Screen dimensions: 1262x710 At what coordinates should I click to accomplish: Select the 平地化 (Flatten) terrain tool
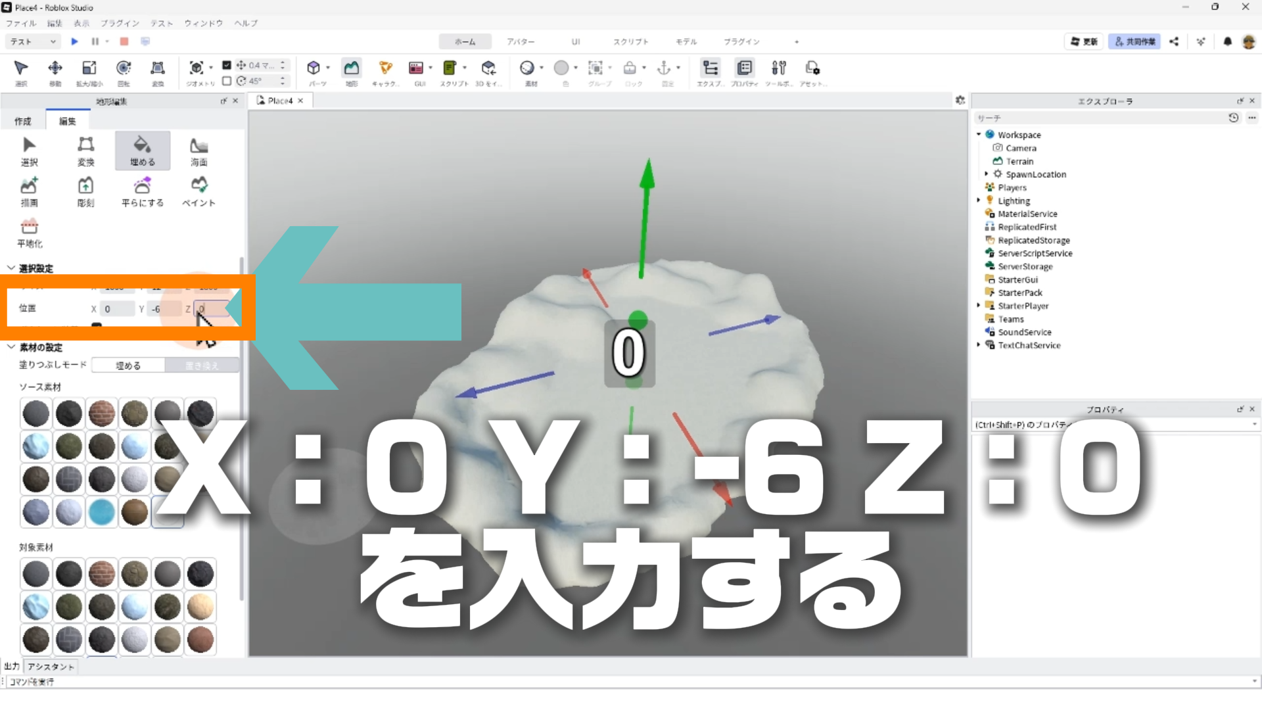tap(30, 233)
